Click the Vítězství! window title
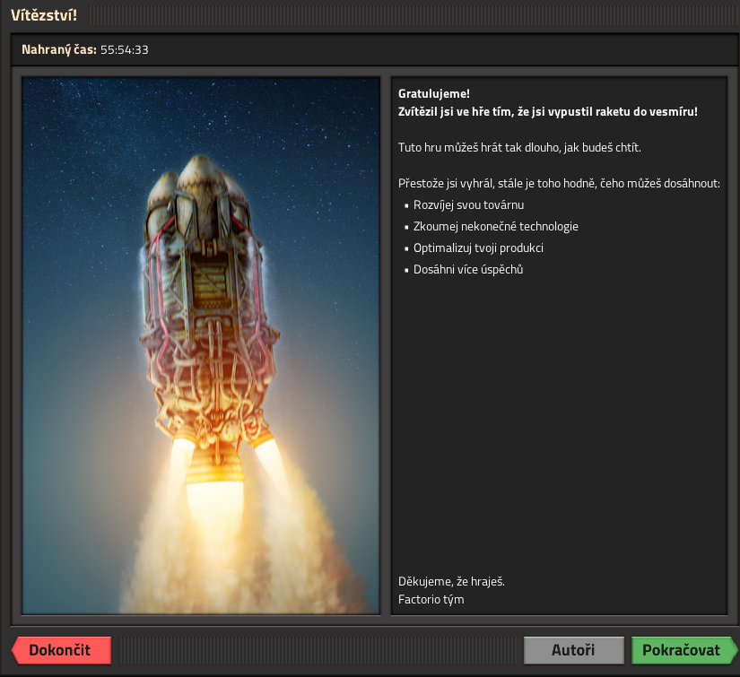 click(43, 15)
